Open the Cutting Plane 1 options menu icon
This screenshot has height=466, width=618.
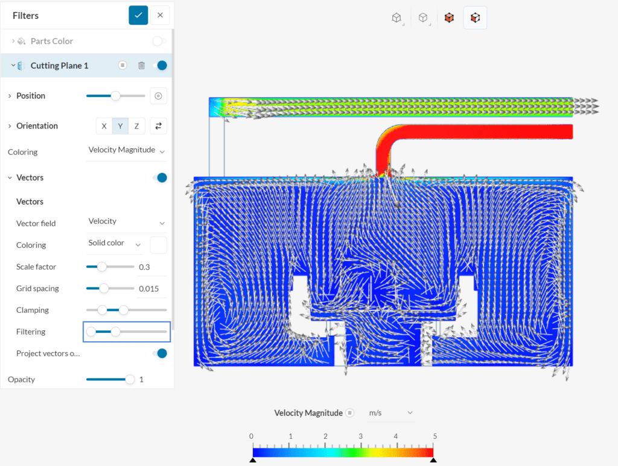click(x=123, y=66)
